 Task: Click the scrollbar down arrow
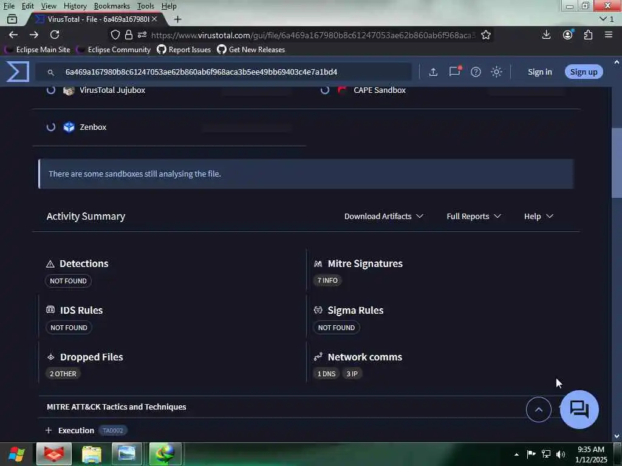(x=617, y=436)
